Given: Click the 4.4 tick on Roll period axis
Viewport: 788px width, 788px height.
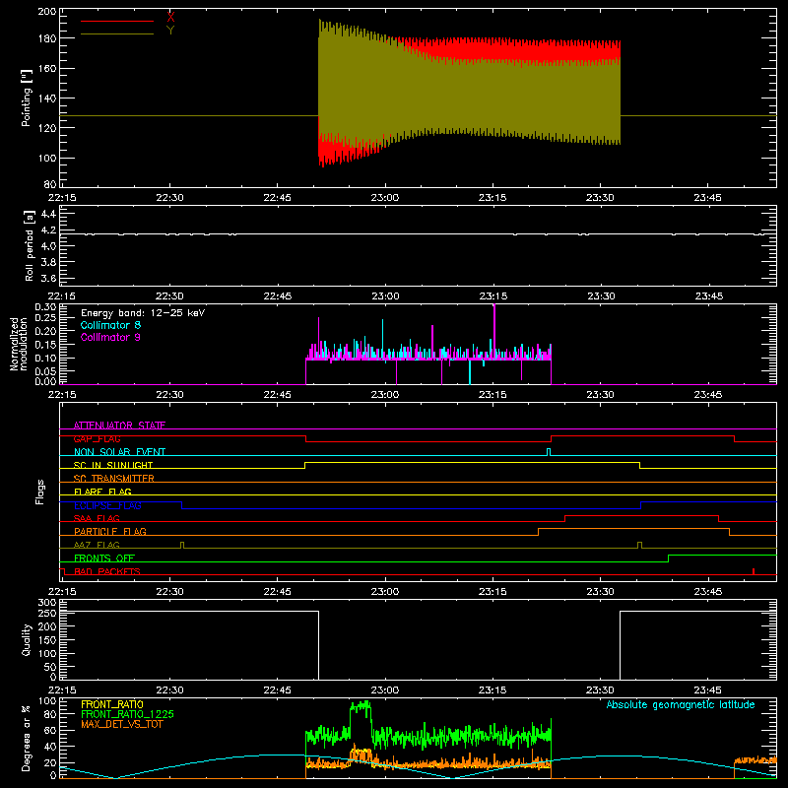Looking at the screenshot, I should 48,214.
